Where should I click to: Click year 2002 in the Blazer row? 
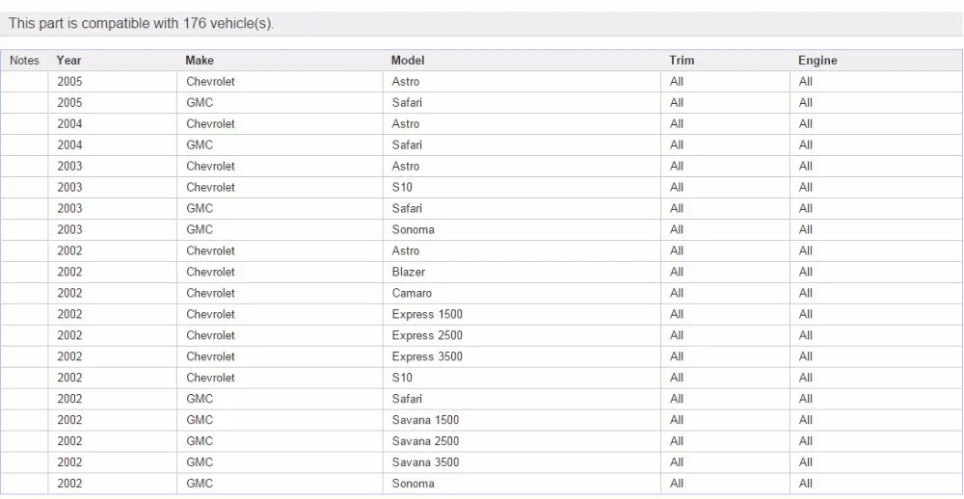pyautogui.click(x=69, y=272)
